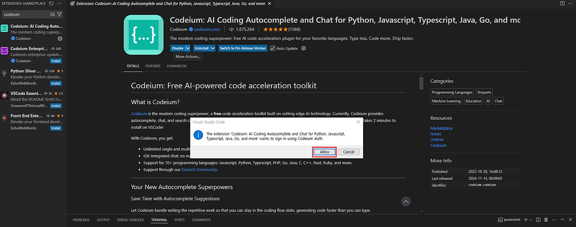Screen dimensions: 576x227
Task: Open the OUTPUT panel tab
Action: click(x=103, y=220)
